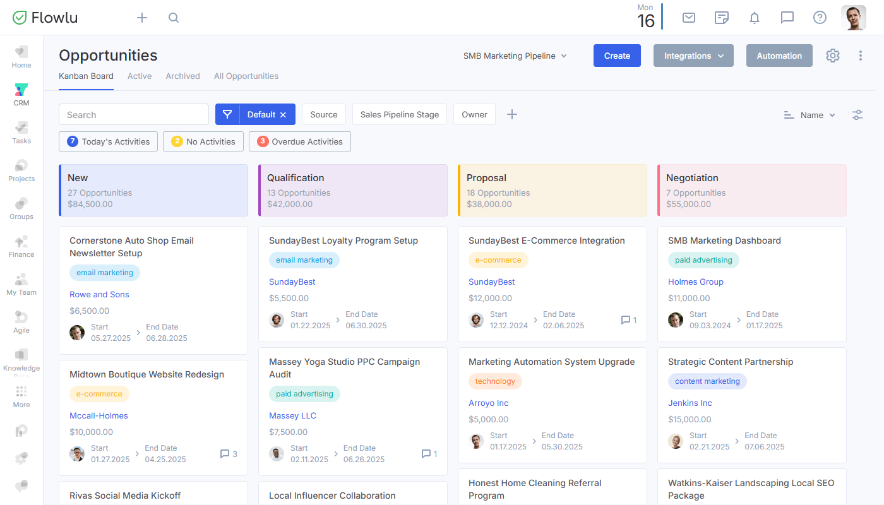Open Tasks from the left sidebar
The height and width of the screenshot is (505, 884).
(x=21, y=133)
